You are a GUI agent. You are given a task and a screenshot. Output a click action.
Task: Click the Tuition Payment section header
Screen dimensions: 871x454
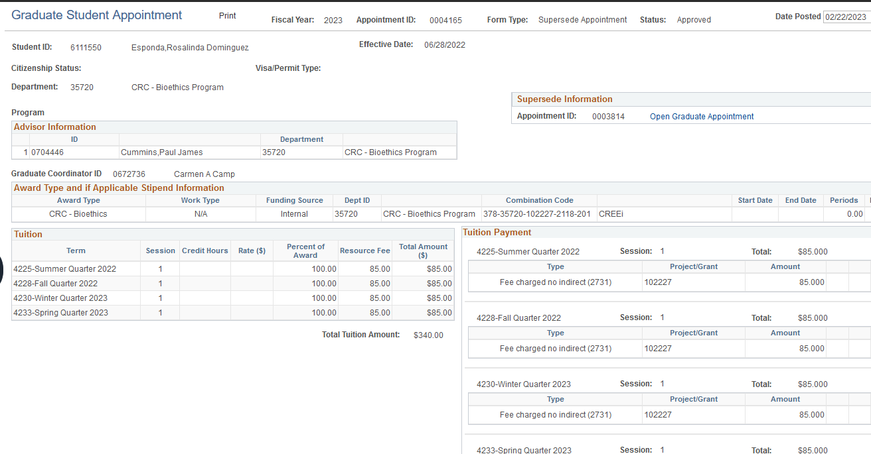pyautogui.click(x=497, y=233)
